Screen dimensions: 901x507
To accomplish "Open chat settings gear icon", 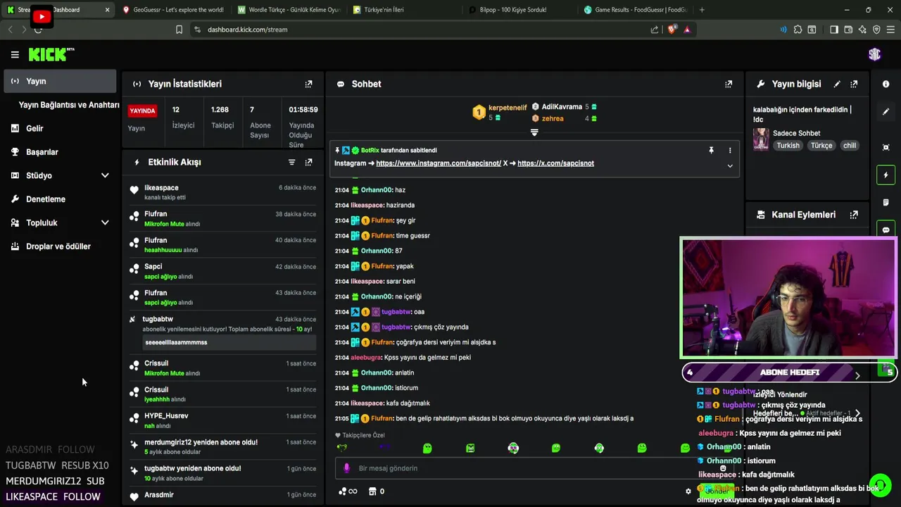I will coord(688,492).
